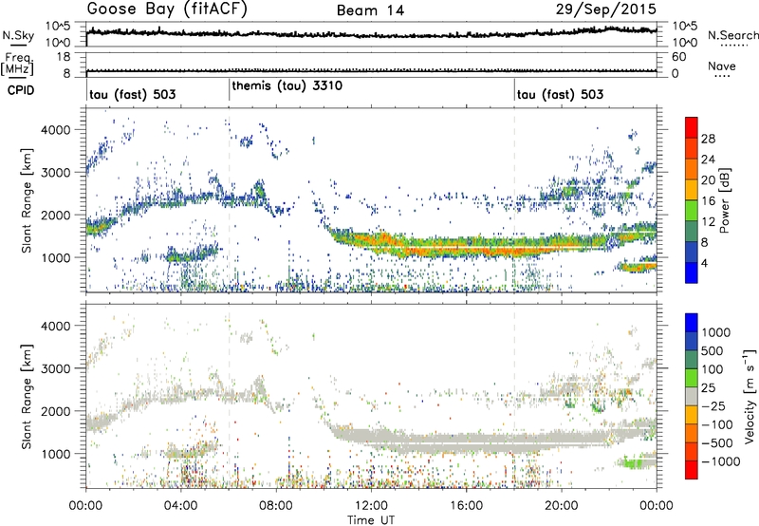Pick the bright blue segment below 4 dB
The width and height of the screenshot is (759, 526).
(692, 272)
